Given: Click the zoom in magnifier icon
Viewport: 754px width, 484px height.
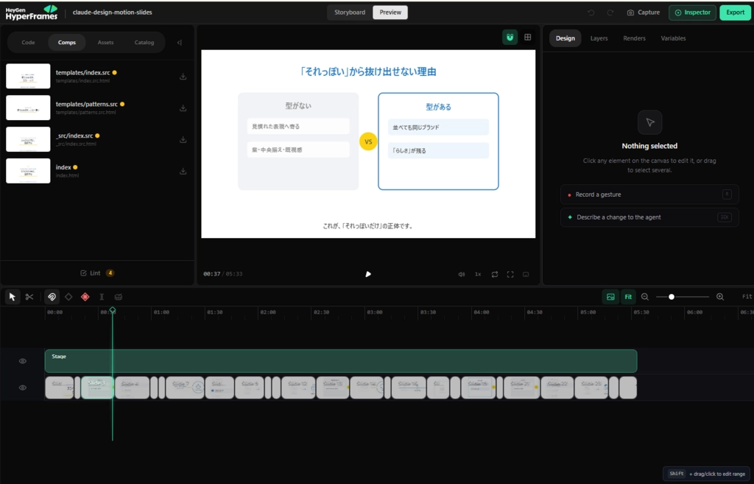Looking at the screenshot, I should (x=720, y=297).
